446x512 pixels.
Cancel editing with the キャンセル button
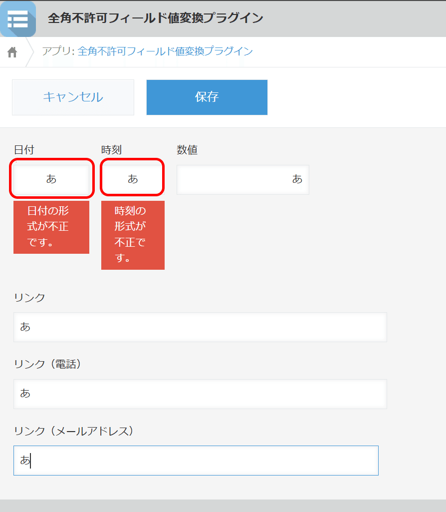(x=73, y=97)
